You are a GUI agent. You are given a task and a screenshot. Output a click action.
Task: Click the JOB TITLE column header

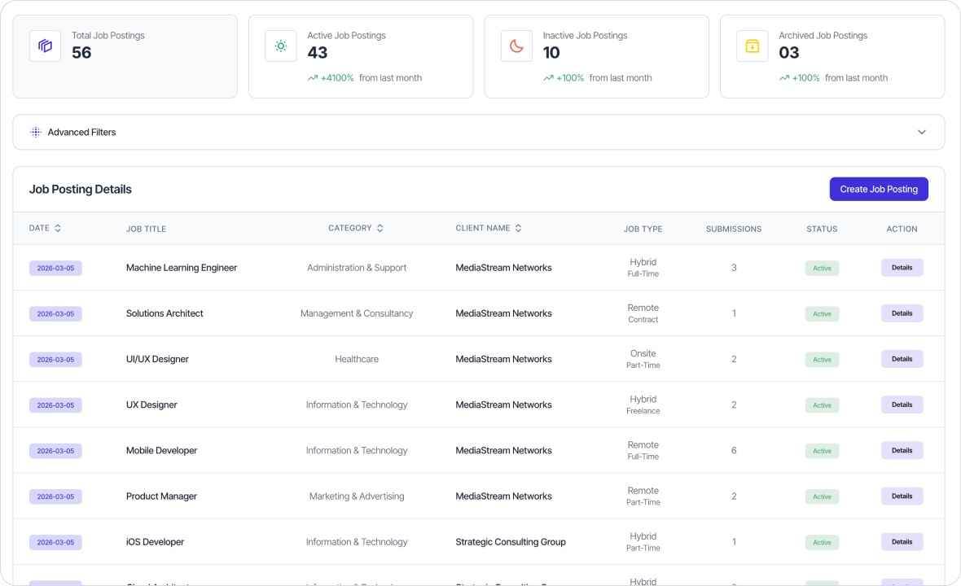click(146, 229)
